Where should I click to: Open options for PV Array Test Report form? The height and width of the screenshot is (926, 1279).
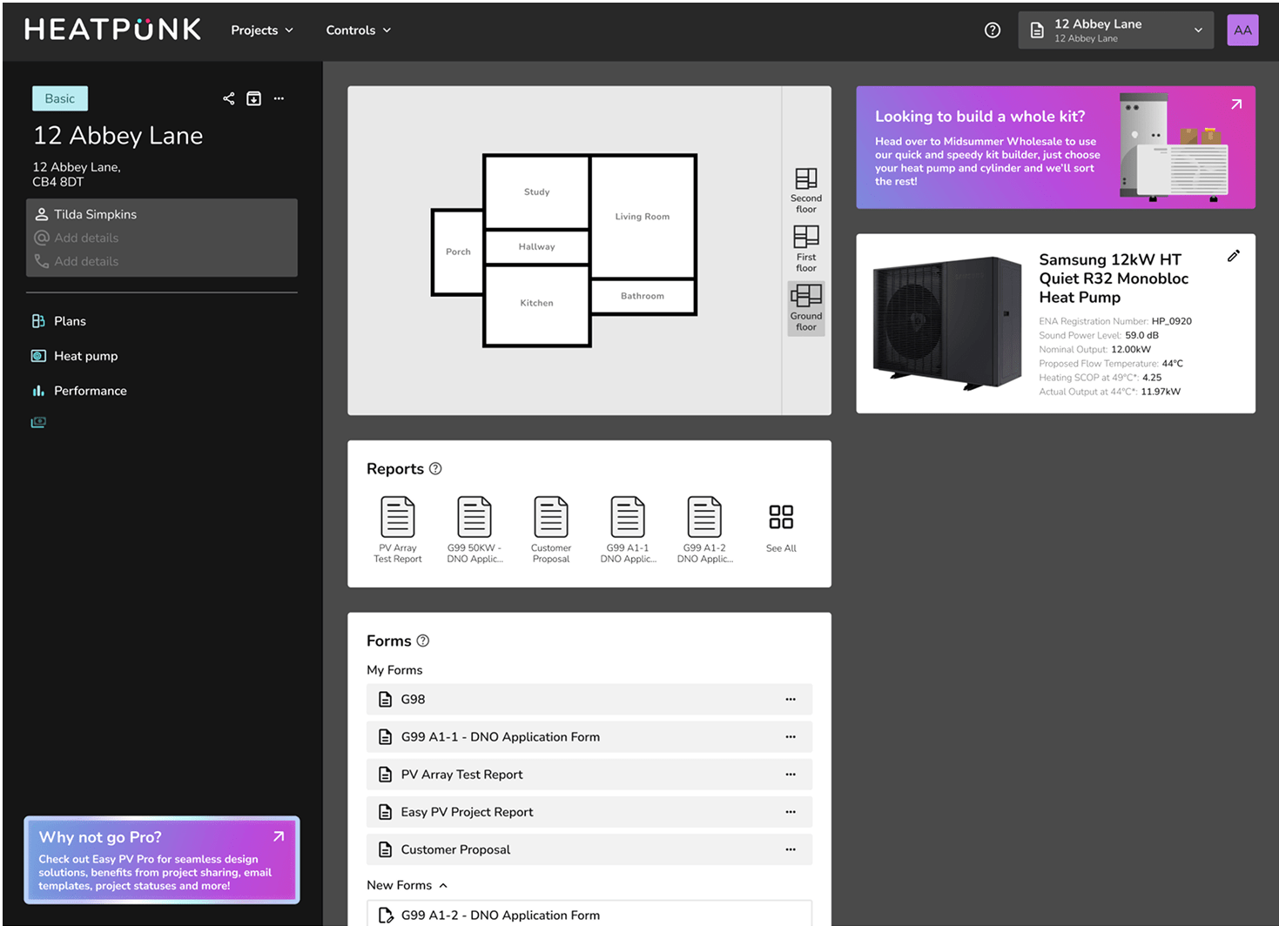[x=791, y=775]
